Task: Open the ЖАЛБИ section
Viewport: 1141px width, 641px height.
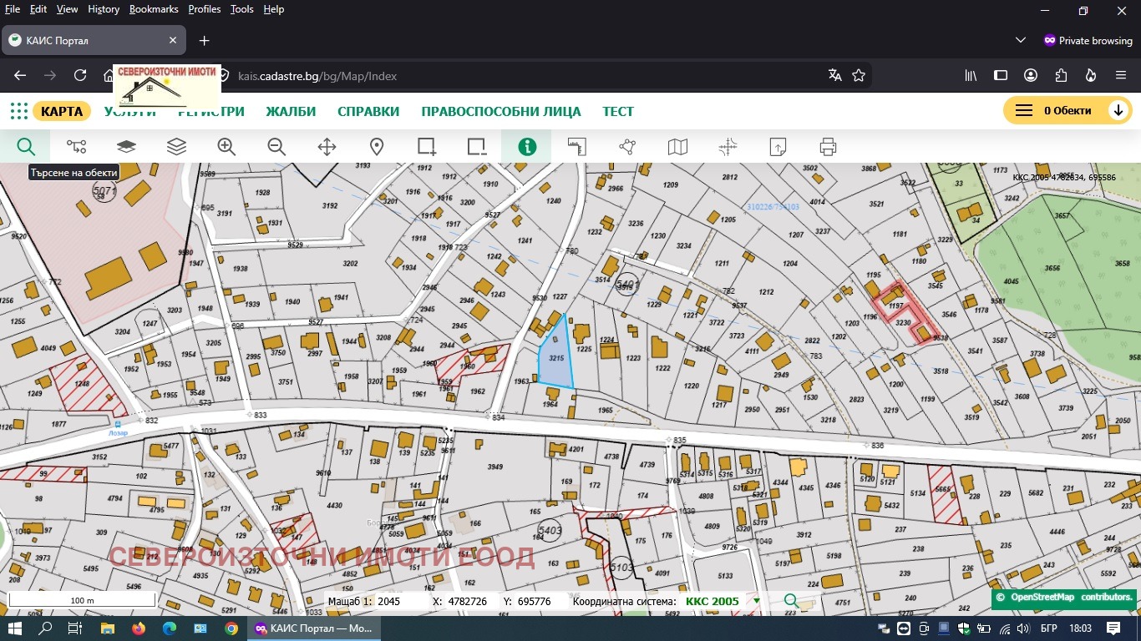Action: [291, 111]
